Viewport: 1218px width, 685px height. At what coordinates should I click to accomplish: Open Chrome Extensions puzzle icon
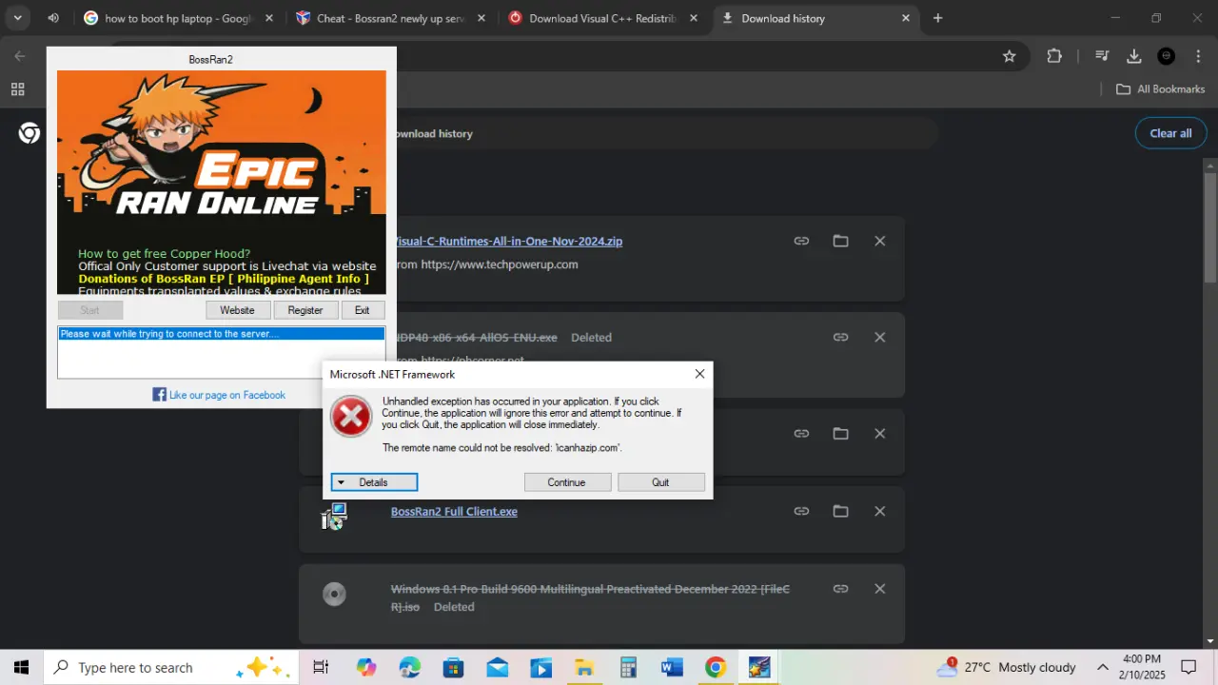(x=1054, y=56)
